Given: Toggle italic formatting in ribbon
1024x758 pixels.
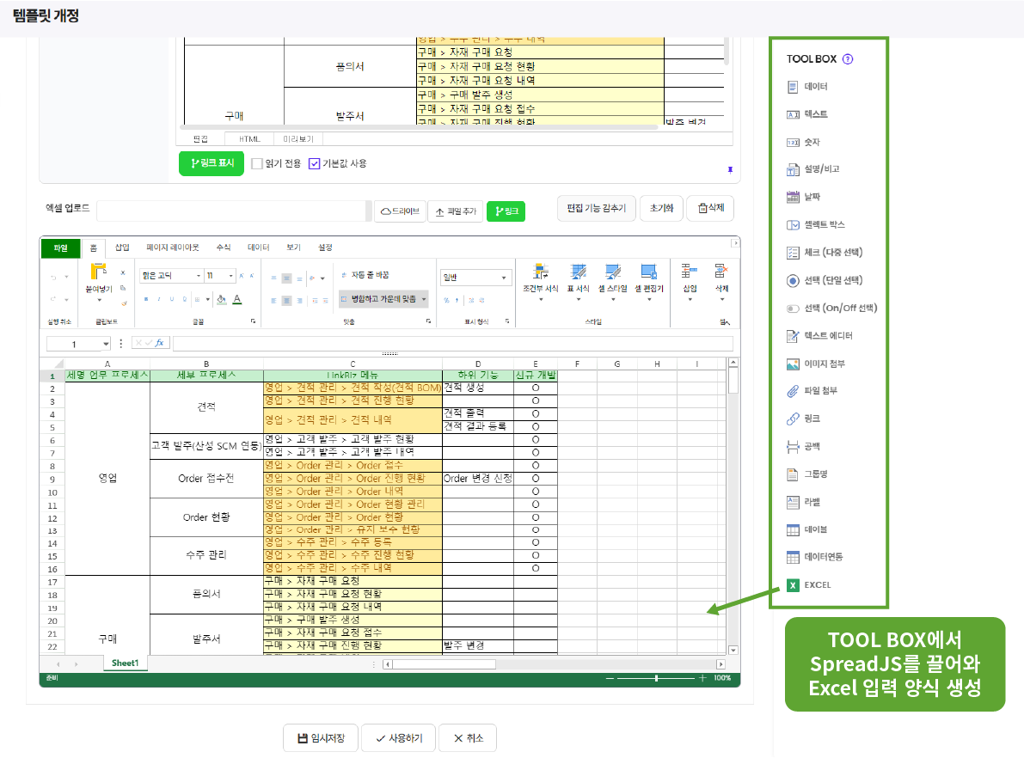Looking at the screenshot, I should click(159, 300).
